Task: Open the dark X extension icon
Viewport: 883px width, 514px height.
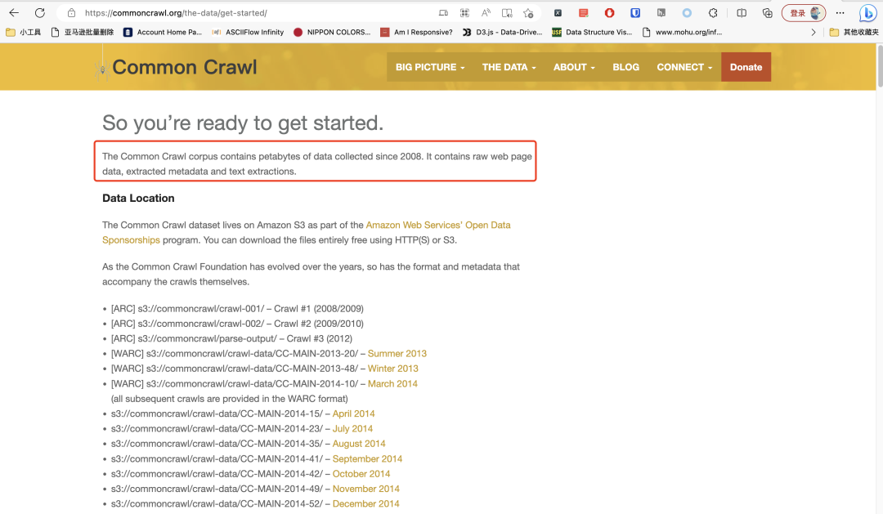Action: coord(558,13)
